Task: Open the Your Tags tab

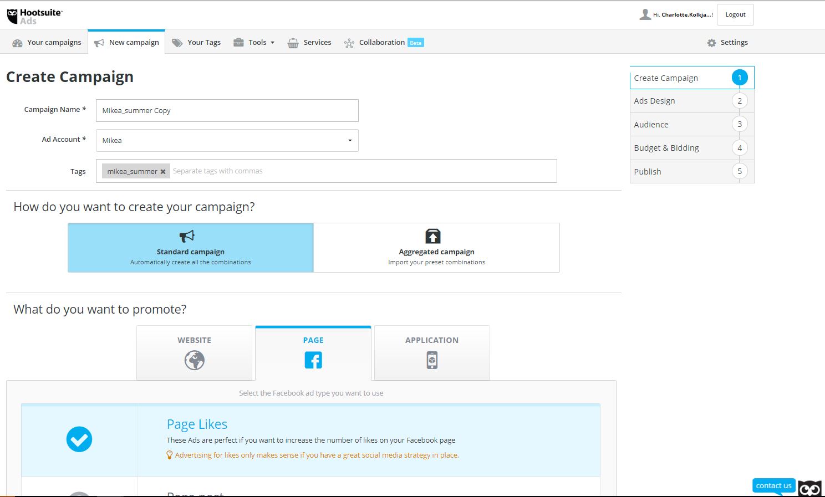Action: coord(196,43)
